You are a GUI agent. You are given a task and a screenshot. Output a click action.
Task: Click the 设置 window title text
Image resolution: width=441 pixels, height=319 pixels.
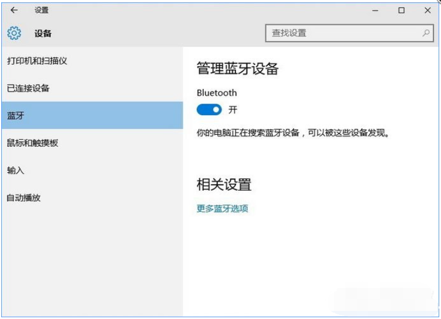41,10
